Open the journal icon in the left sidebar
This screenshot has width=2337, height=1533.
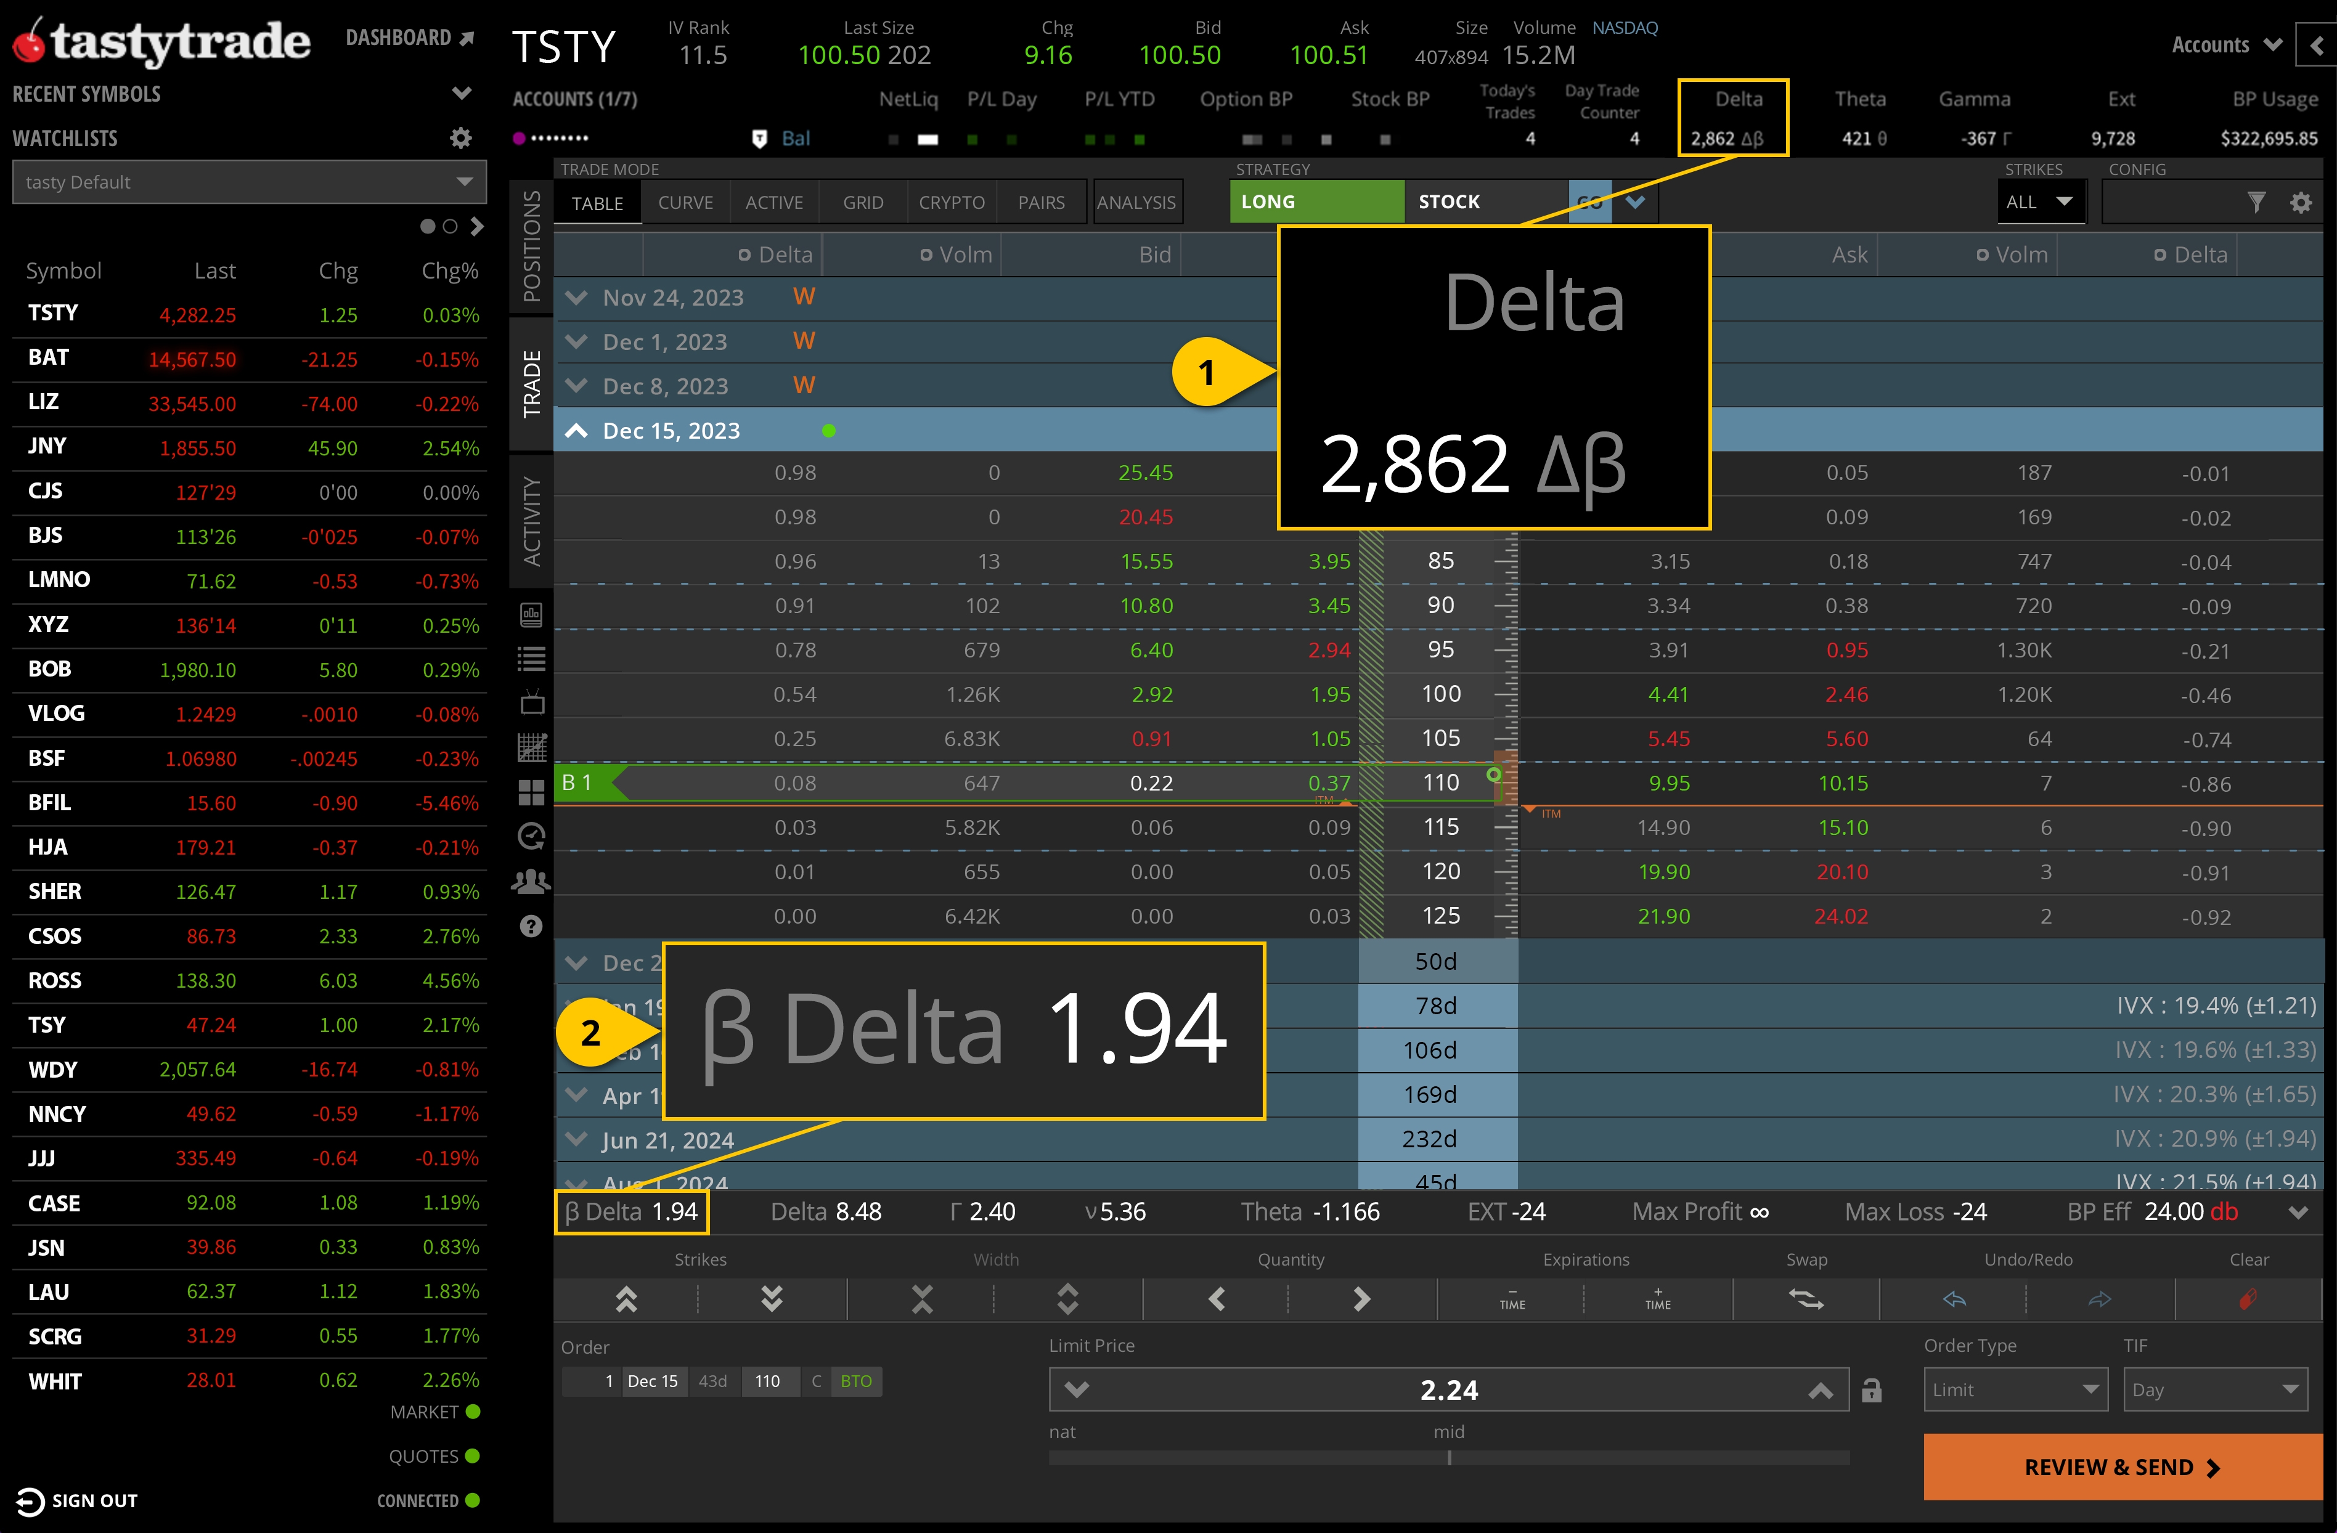(x=531, y=616)
